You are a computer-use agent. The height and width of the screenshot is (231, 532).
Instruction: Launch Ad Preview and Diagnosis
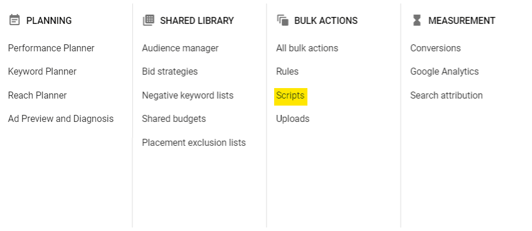click(61, 119)
